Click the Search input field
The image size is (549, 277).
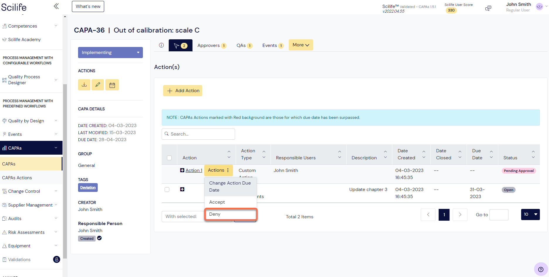pos(198,134)
